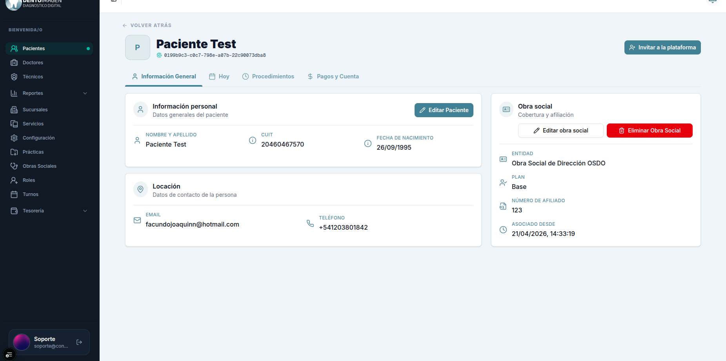Viewport: 726px width, 361px height.
Task: Click the patient UUID text
Action: [x=215, y=55]
